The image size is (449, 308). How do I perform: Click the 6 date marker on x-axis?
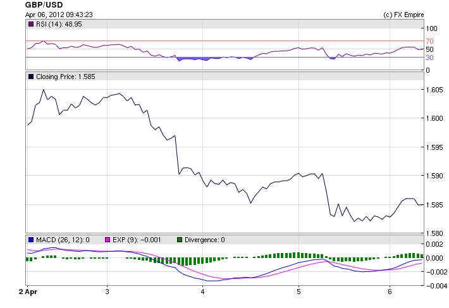pyautogui.click(x=390, y=292)
